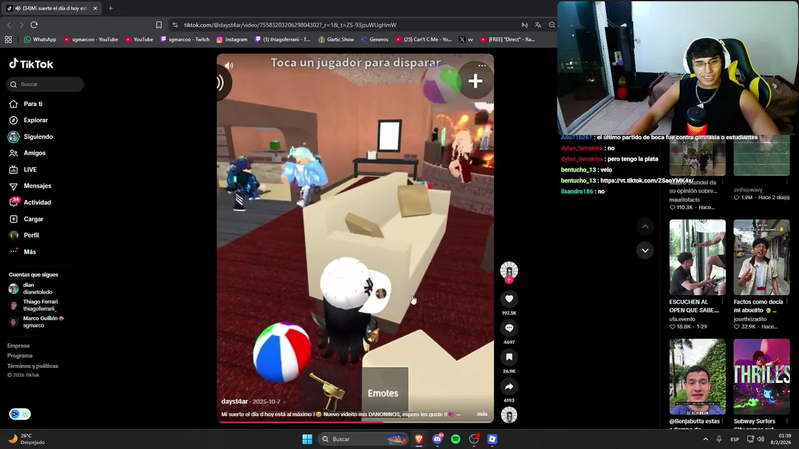799x449 pixels.
Task: Open taskbar weather widget
Action: (26, 439)
